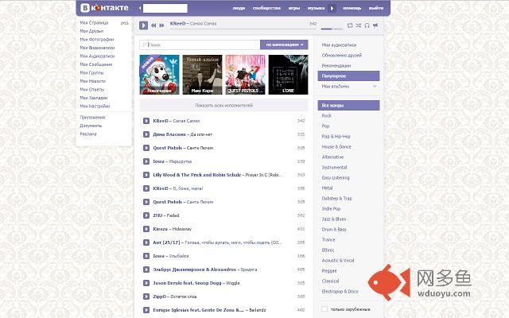Screen dimensions: 509x318
Task: Play the ZHU – Faded track
Action: point(146,215)
